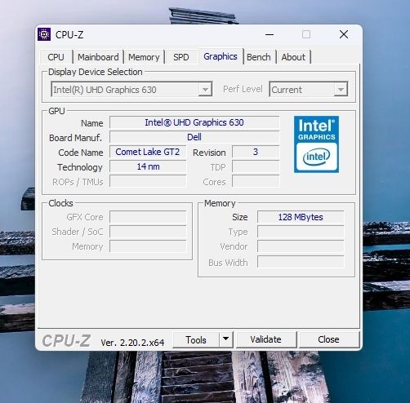Open the Mainboard tab

pyautogui.click(x=98, y=57)
